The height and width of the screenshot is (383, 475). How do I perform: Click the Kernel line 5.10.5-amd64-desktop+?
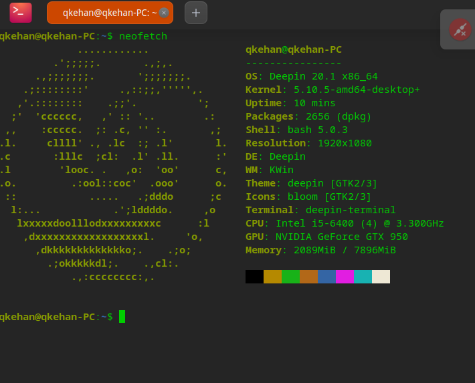[332, 90]
